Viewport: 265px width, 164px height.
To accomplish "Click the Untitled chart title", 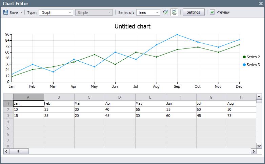I will 132,26.
